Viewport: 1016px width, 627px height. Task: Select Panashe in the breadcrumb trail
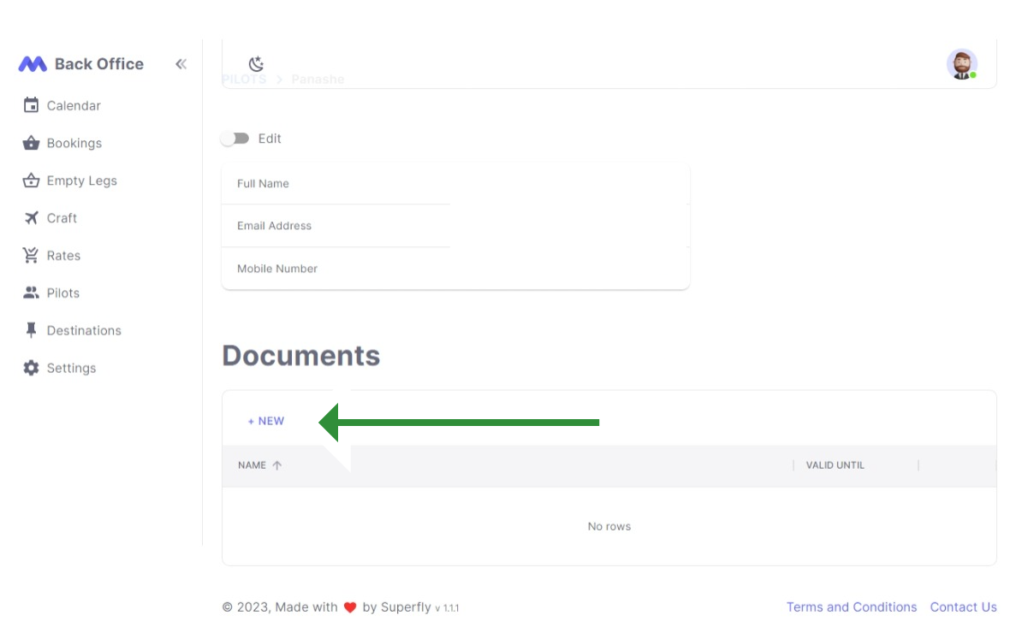tap(318, 79)
